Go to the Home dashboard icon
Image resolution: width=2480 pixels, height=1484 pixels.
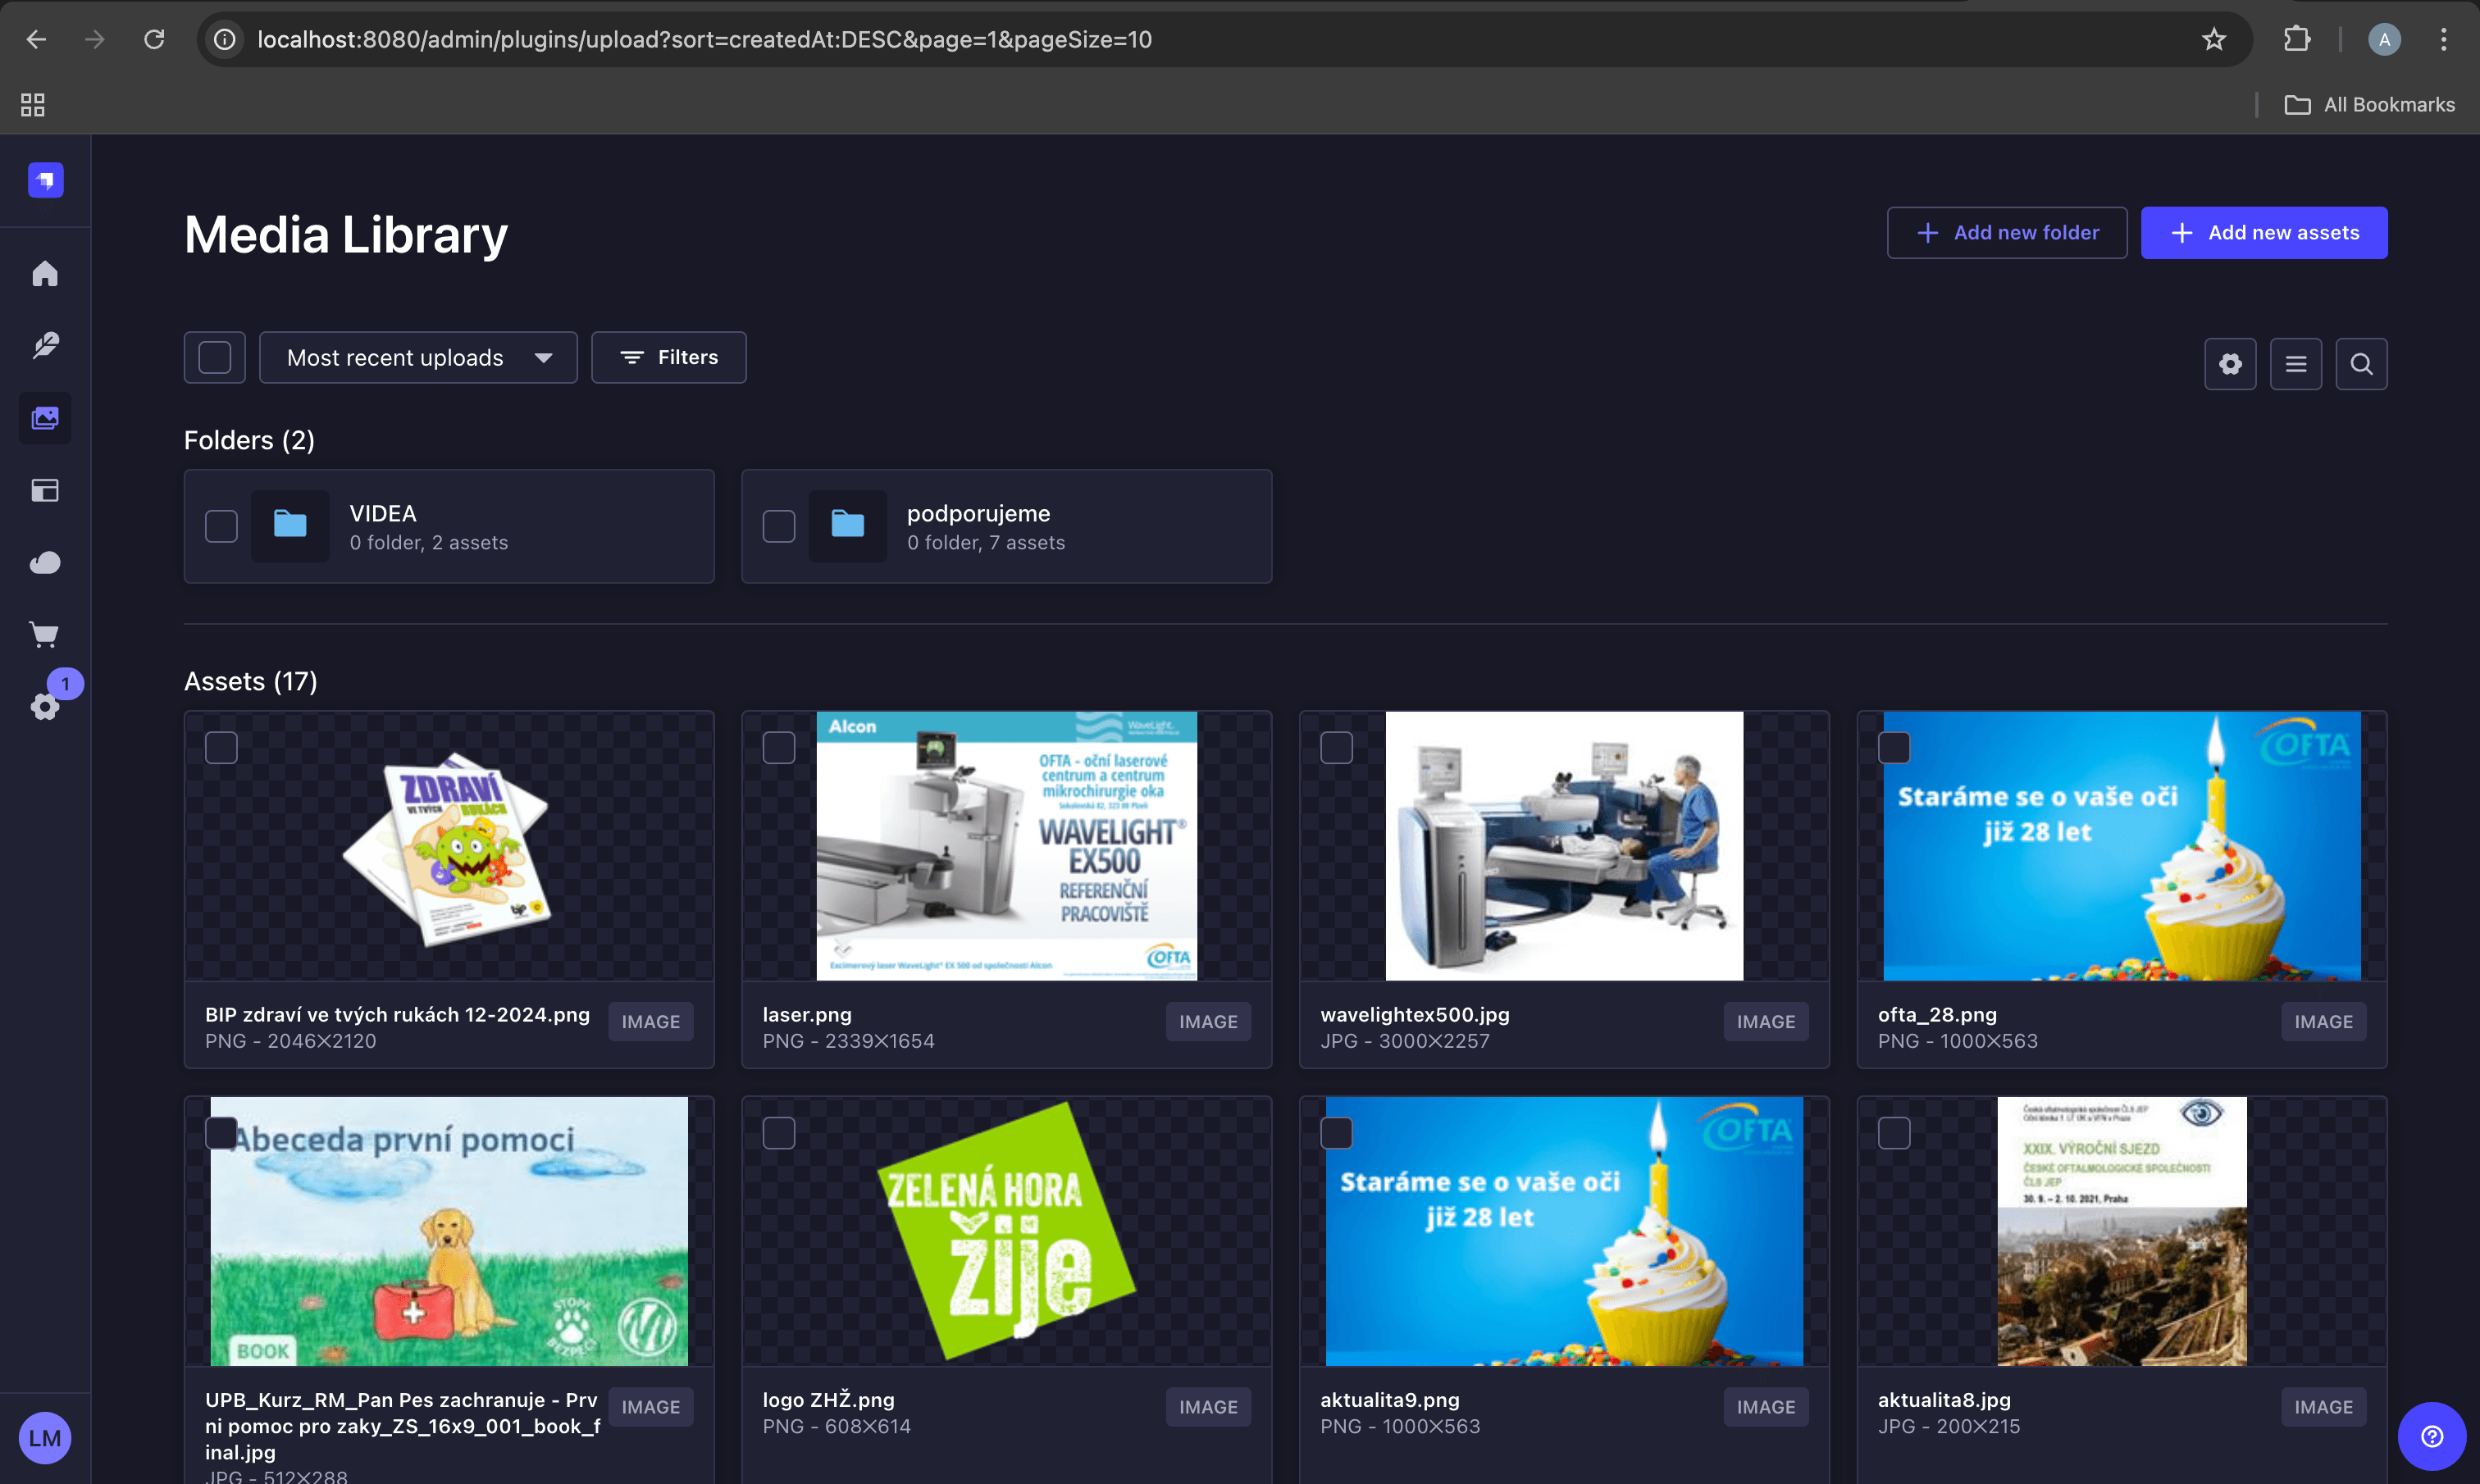click(x=45, y=273)
